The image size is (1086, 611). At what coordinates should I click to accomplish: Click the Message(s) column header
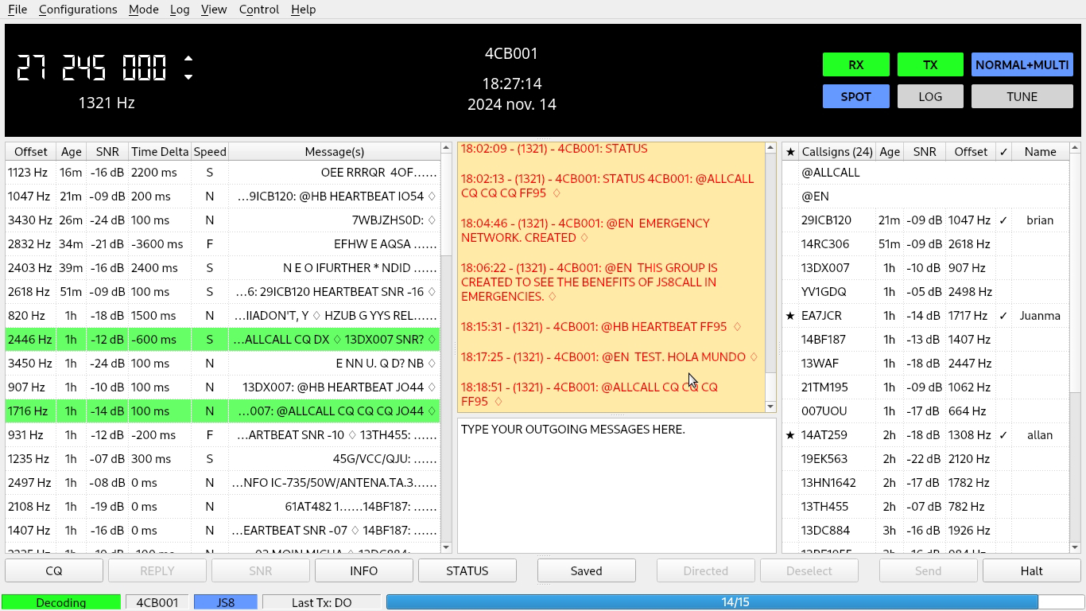pyautogui.click(x=334, y=151)
